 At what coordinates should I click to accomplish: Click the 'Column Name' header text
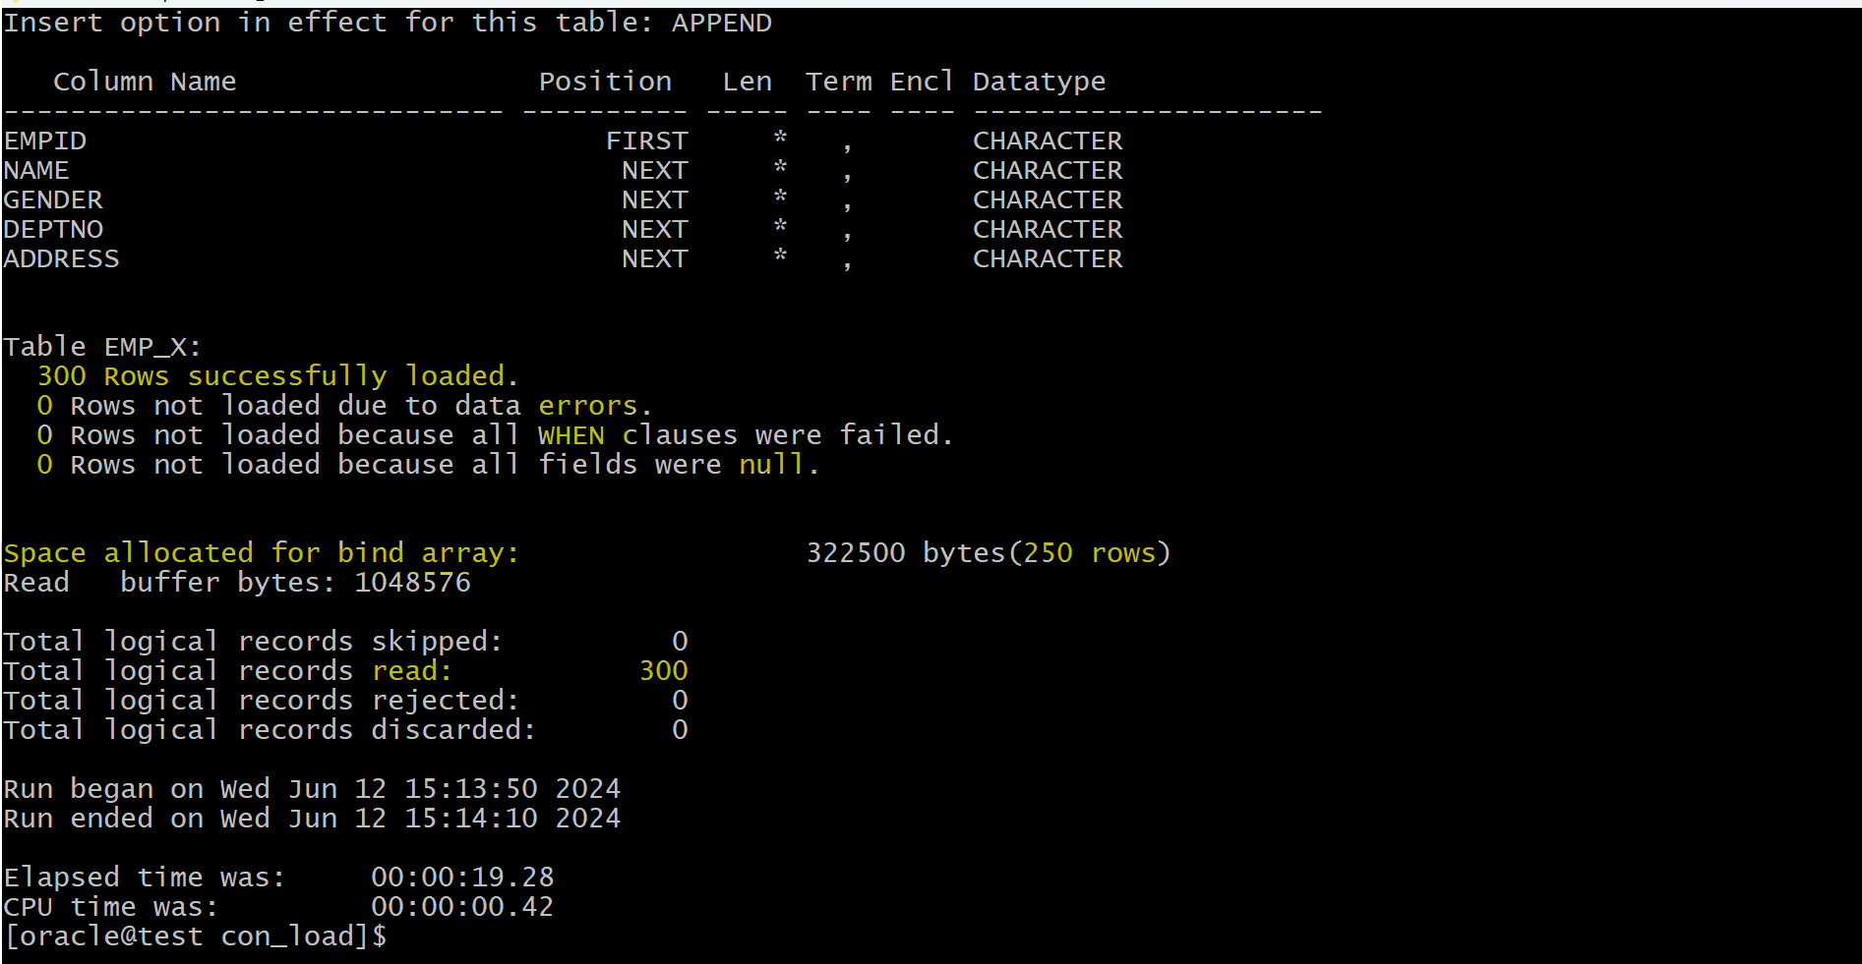coord(145,82)
